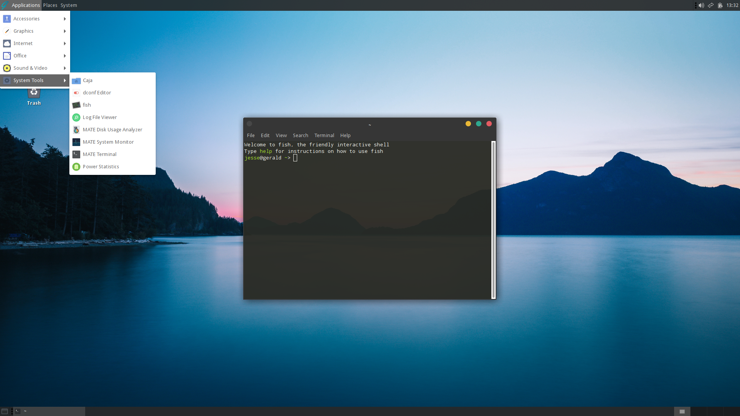
Task: Open Caja file manager from System Tools
Action: click(113, 81)
